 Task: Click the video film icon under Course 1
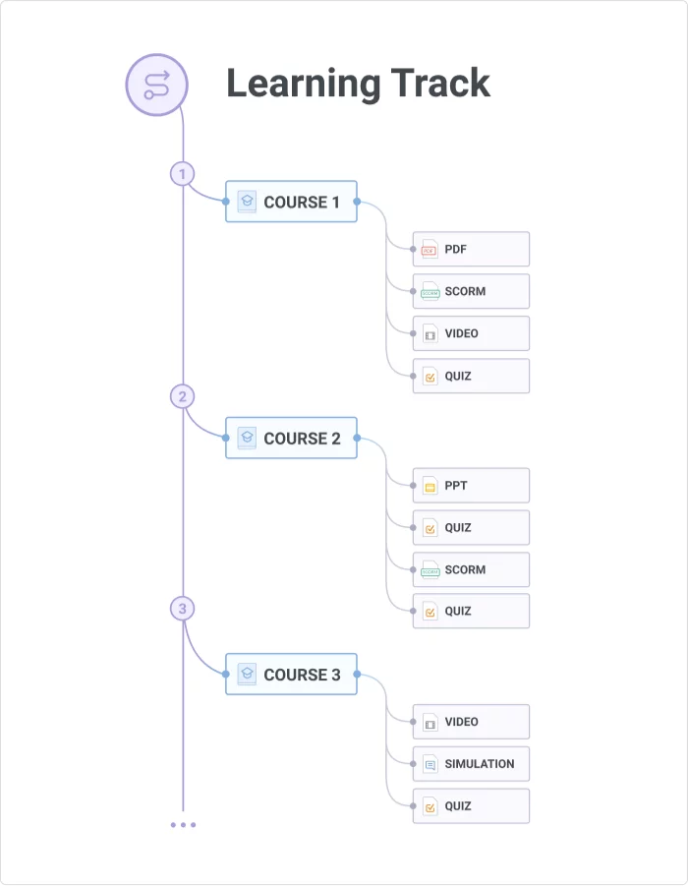(x=430, y=334)
